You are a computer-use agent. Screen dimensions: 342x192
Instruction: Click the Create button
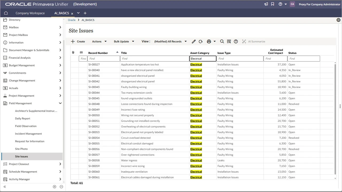[x=78, y=41]
